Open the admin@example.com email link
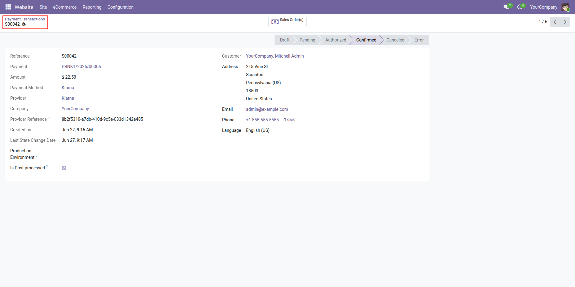The image size is (575, 287). [x=267, y=109]
